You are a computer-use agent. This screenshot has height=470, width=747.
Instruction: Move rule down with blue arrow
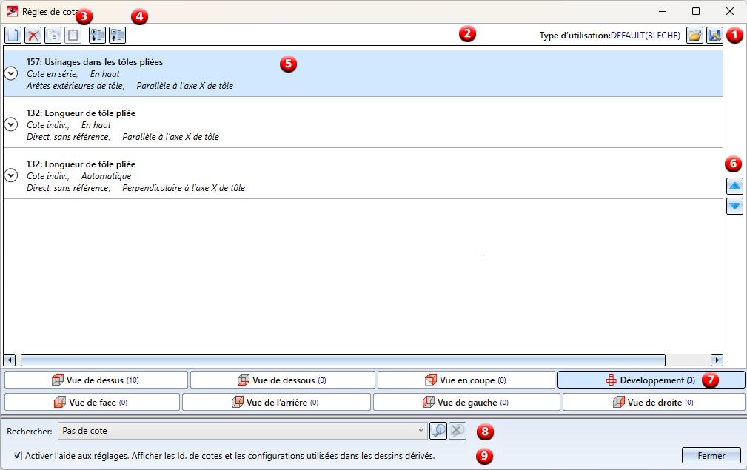pos(734,207)
